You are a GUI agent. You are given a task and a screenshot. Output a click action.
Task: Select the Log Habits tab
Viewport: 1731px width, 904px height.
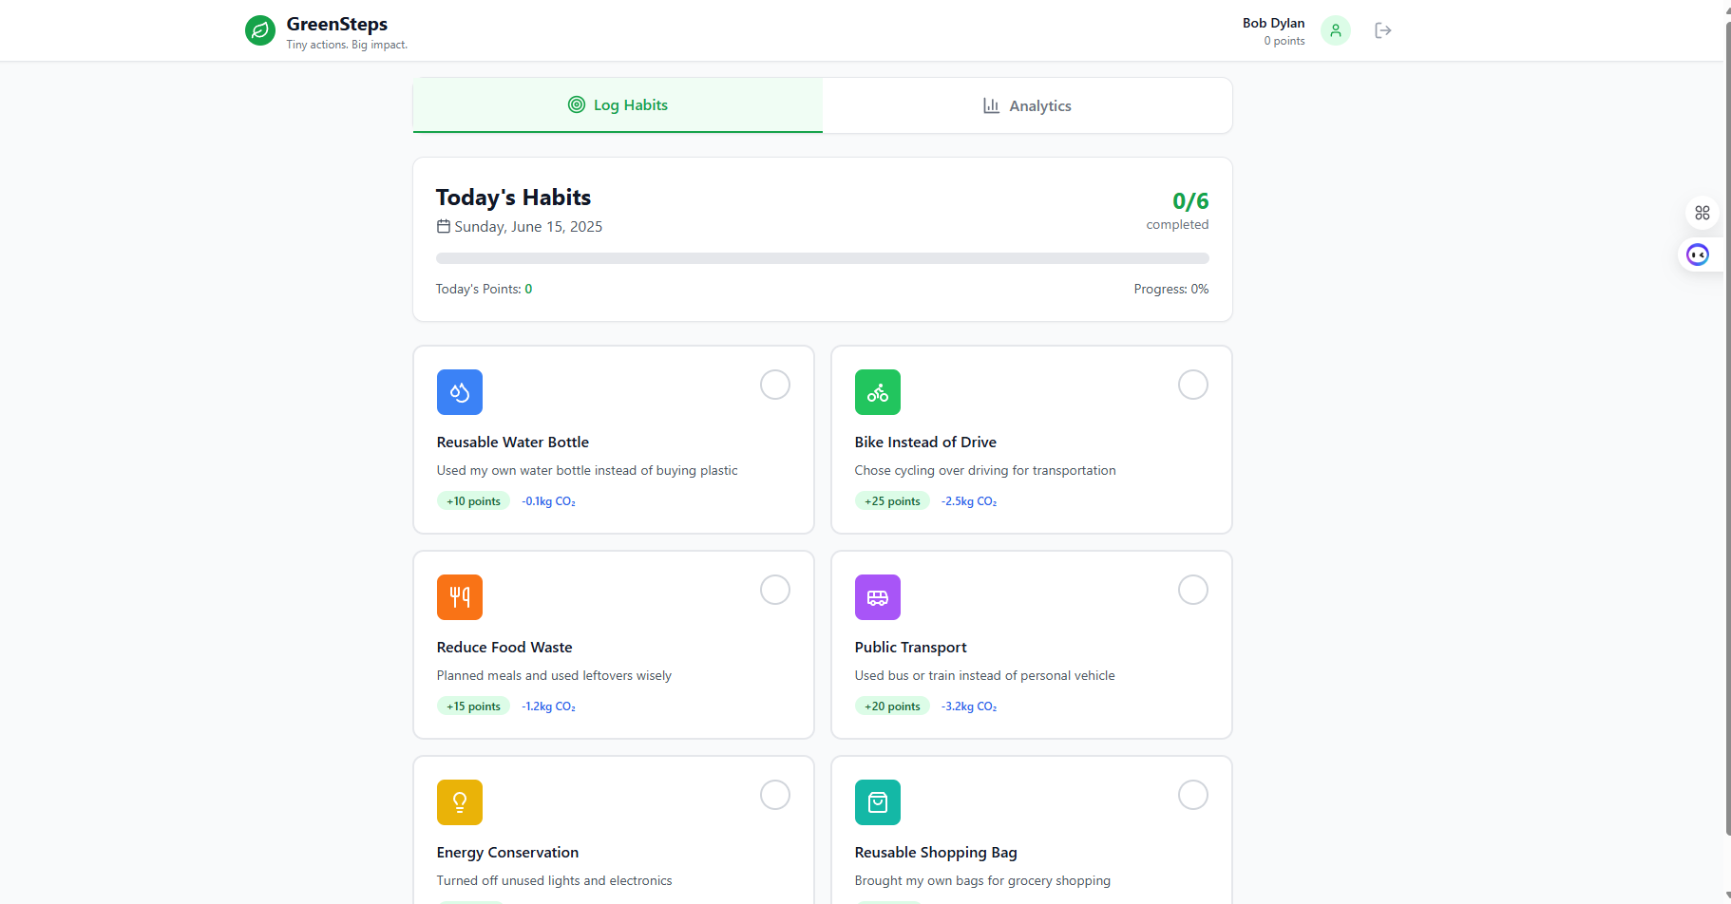pos(618,105)
